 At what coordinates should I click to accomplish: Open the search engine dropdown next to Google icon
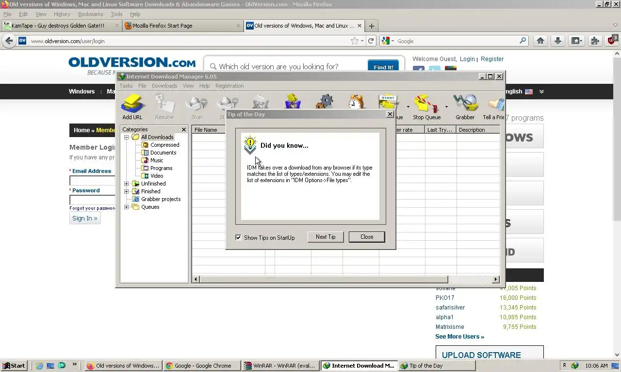click(x=392, y=41)
